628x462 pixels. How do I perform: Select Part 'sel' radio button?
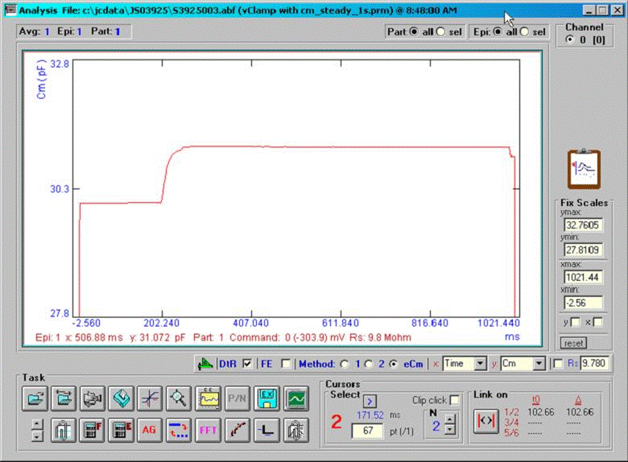(x=440, y=31)
